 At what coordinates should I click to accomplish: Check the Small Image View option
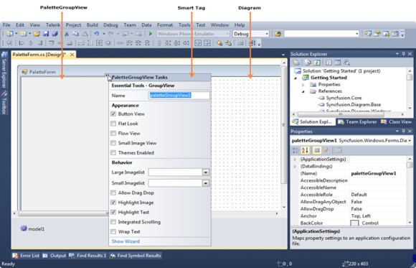click(113, 143)
